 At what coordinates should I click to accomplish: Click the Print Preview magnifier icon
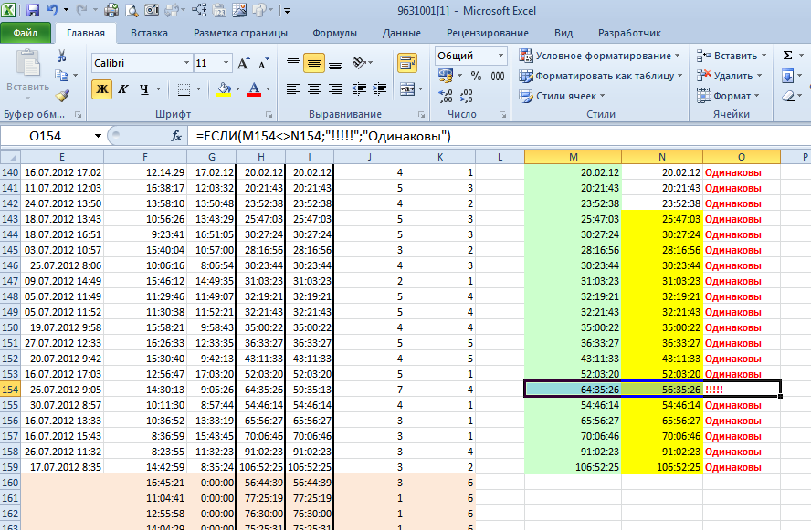click(132, 10)
